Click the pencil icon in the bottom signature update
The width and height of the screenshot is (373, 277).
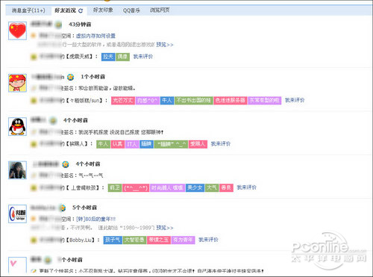click(34, 271)
